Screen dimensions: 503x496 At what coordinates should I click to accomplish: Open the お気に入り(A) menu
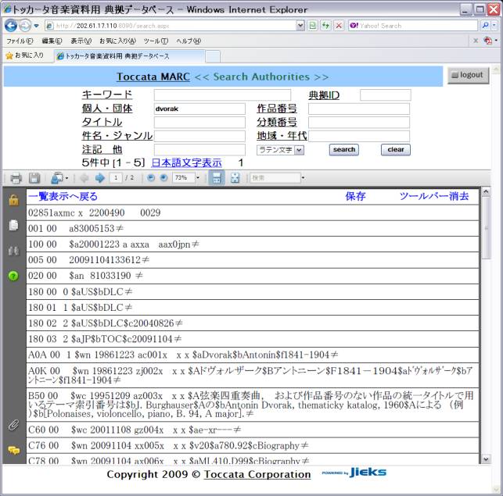(117, 41)
